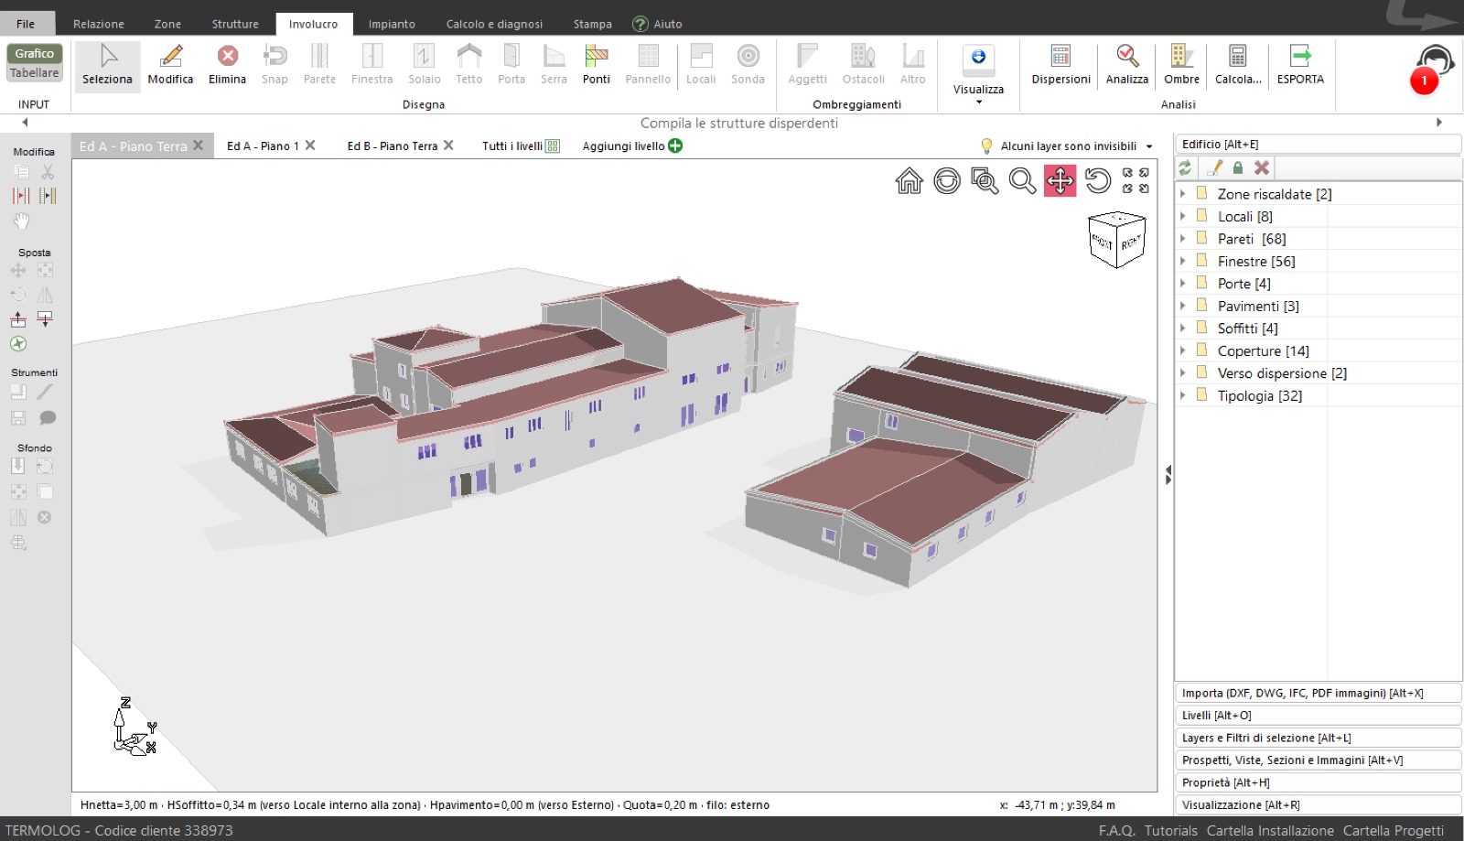Image resolution: width=1464 pixels, height=841 pixels.
Task: Switch to Tabellare input mode
Action: (35, 73)
